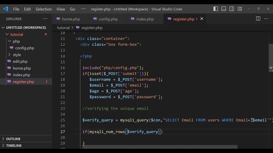Click the file icon beside explorer home.php
The image size is (273, 153).
[x=9, y=68]
